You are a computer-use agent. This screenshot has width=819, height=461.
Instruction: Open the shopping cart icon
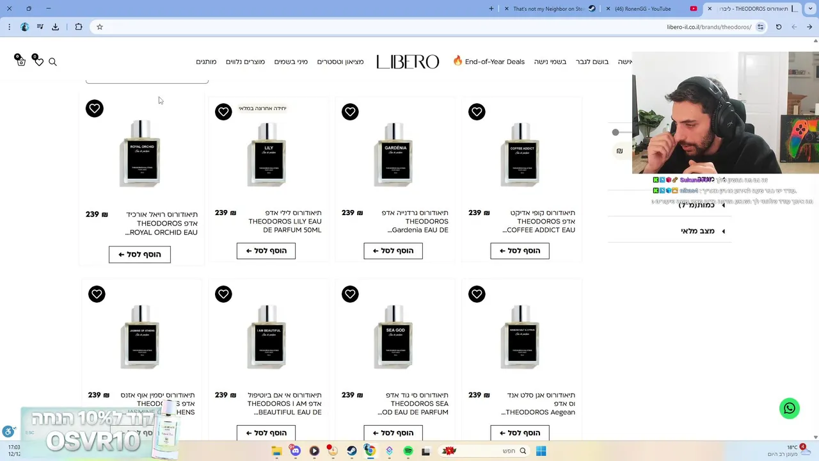coord(20,61)
